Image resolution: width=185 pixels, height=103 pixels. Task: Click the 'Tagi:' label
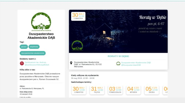point(22,42)
